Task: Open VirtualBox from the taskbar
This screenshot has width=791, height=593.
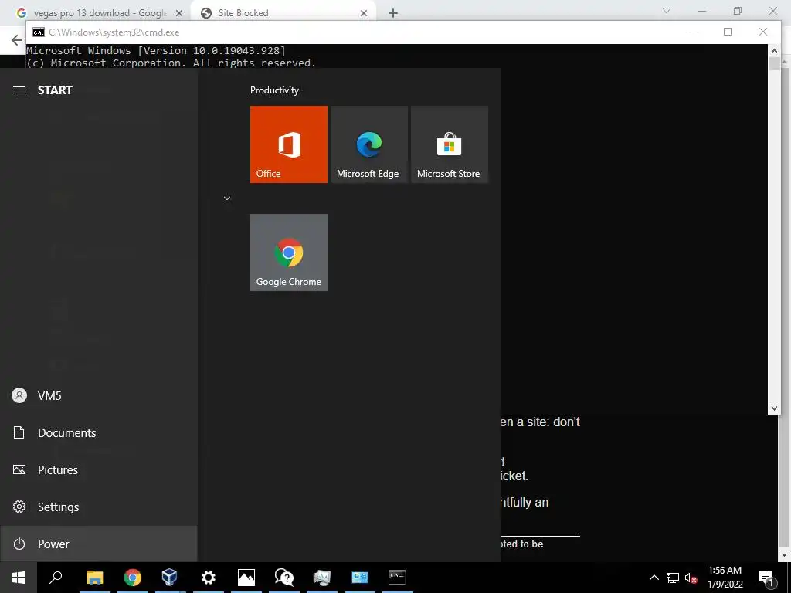Action: (x=170, y=578)
